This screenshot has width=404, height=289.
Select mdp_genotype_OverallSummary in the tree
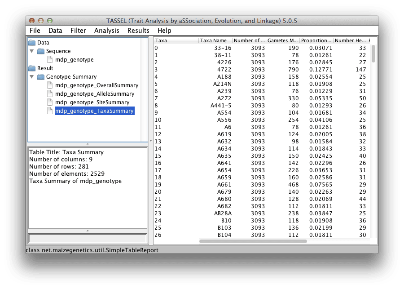click(x=97, y=85)
